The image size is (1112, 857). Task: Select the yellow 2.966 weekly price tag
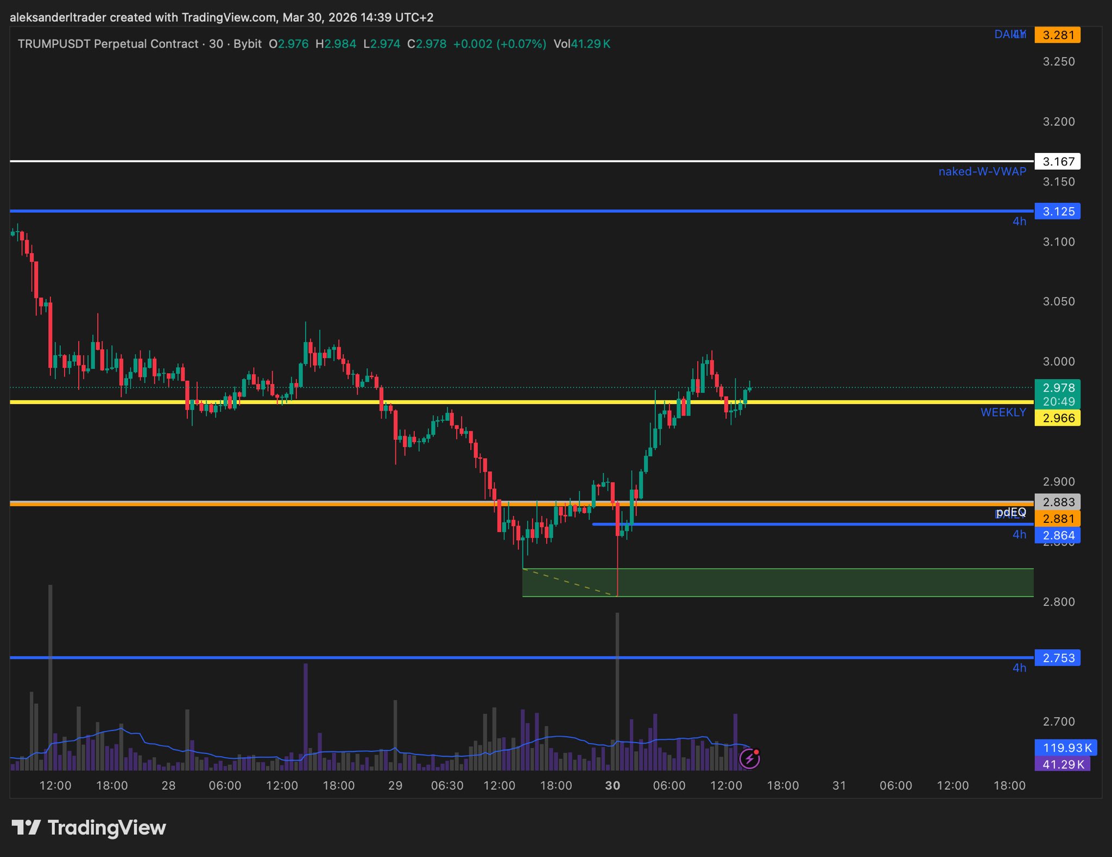(x=1057, y=418)
